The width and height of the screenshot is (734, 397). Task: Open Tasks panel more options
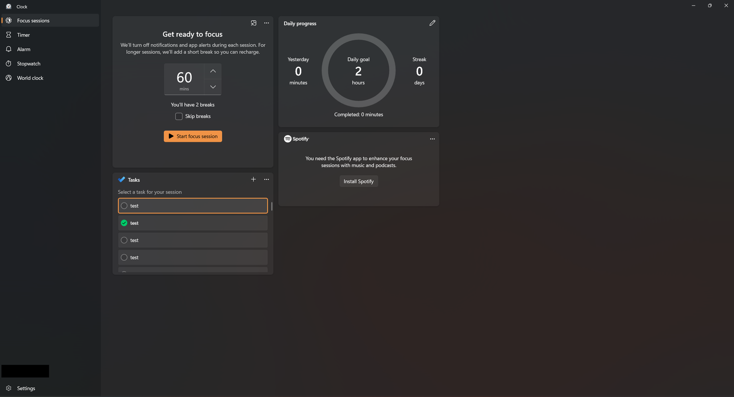[266, 179]
